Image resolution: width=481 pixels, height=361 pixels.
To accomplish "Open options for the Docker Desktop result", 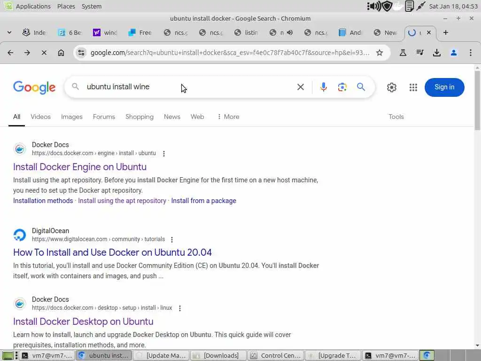I will (x=180, y=308).
